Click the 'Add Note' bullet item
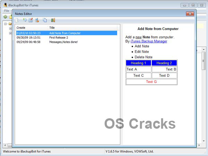This screenshot has width=208, height=156. pyautogui.click(x=142, y=46)
